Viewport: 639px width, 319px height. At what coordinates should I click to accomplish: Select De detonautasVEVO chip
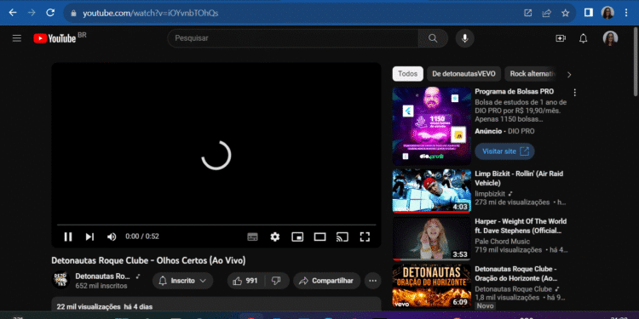pos(463,74)
